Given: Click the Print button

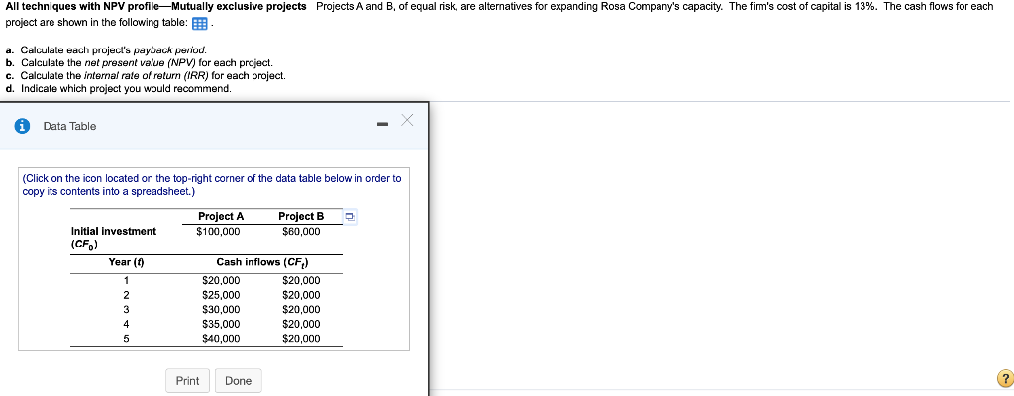Looking at the screenshot, I should (187, 381).
